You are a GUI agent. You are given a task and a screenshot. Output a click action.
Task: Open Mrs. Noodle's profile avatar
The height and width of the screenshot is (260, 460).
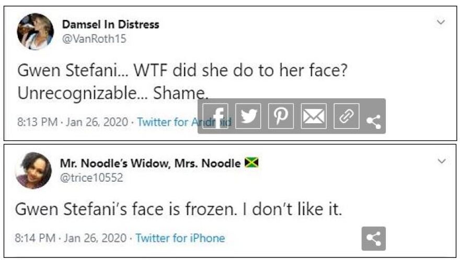coord(34,170)
